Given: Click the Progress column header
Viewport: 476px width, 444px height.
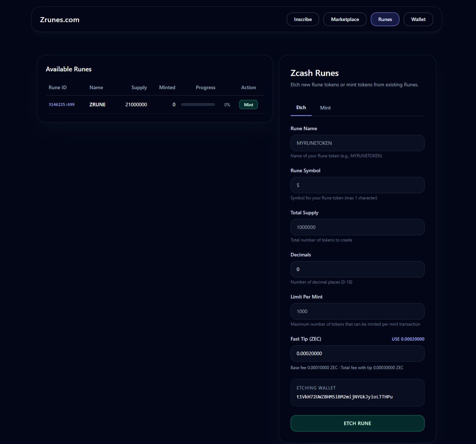Looking at the screenshot, I should pos(205,87).
